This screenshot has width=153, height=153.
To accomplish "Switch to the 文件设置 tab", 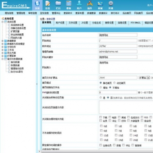I will pos(73,23).
